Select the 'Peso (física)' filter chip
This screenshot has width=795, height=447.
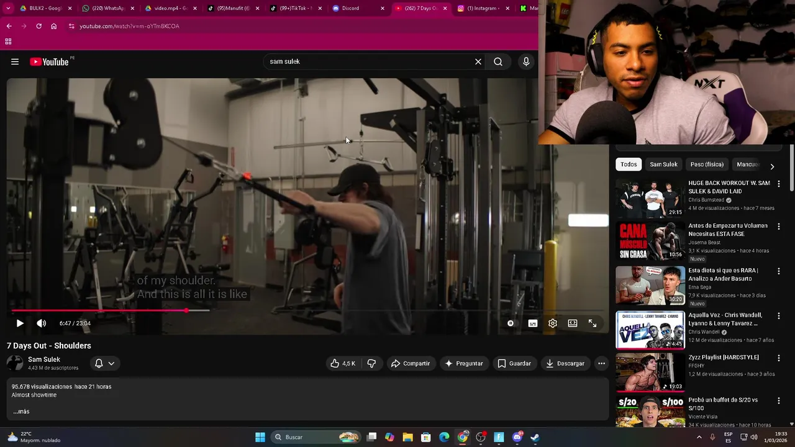click(x=707, y=165)
